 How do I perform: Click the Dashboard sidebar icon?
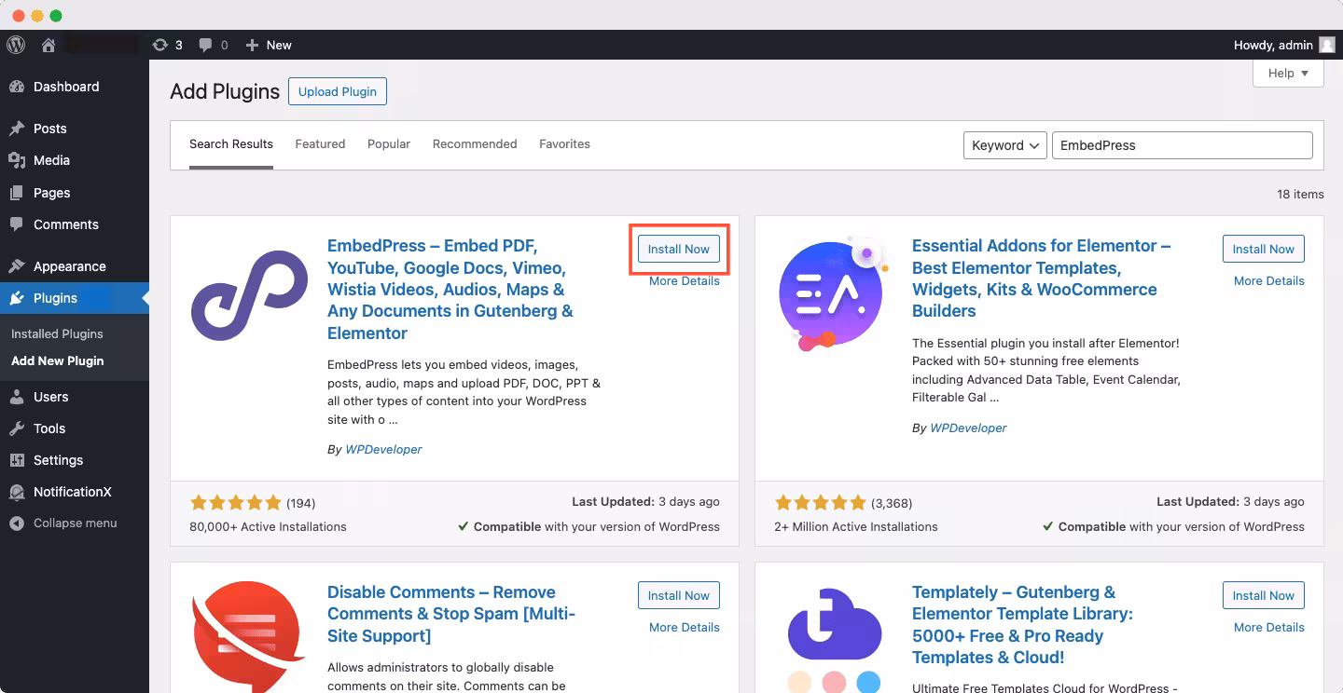17,87
